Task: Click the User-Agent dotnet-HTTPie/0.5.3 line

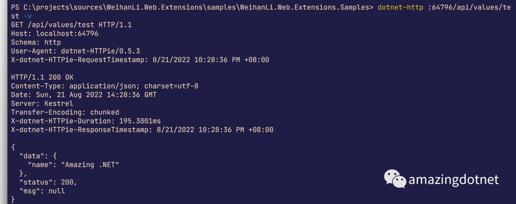Action: (x=75, y=51)
